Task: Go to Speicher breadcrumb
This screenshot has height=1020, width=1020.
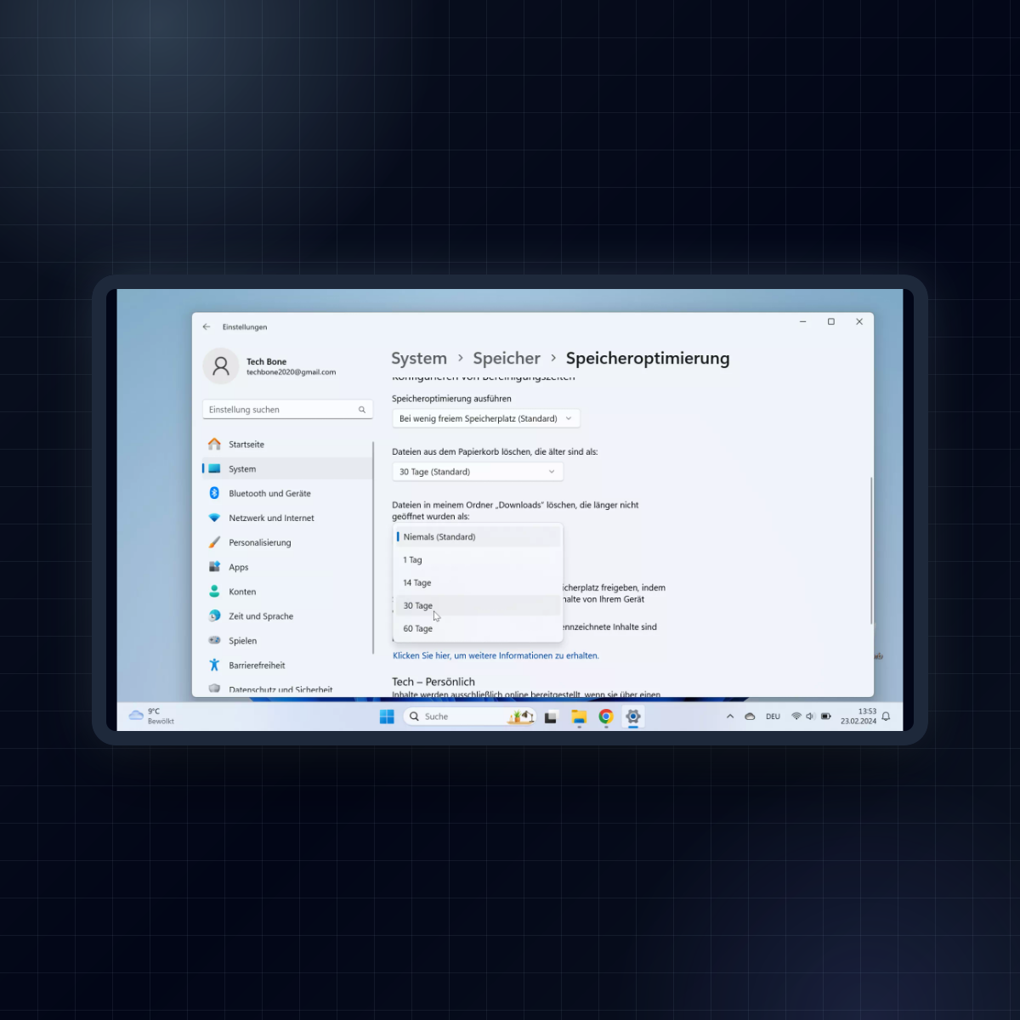Action: click(x=507, y=358)
